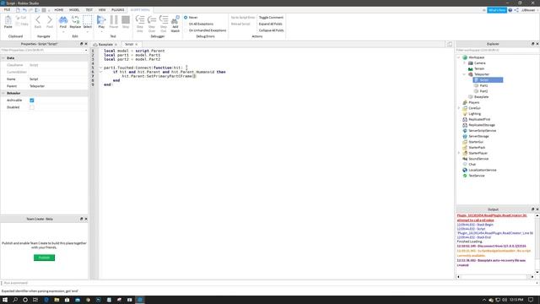Viewport: 540px width, 304px height.
Task: Click the Step Out debugger icon
Action: click(x=164, y=19)
